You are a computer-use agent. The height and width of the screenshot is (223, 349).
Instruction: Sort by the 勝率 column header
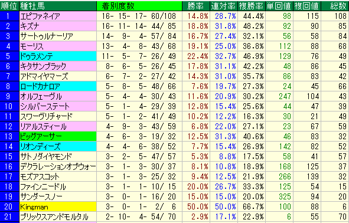click(x=196, y=6)
